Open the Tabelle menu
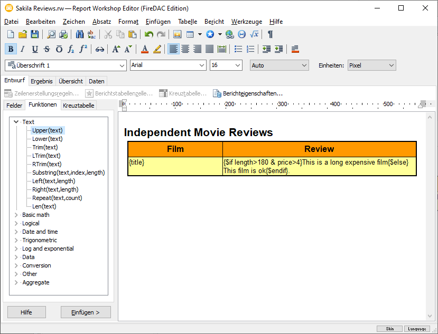The width and height of the screenshot is (438, 334). 188,22
